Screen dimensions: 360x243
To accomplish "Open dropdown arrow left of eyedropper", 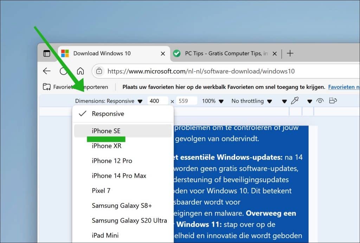I will point(284,101).
